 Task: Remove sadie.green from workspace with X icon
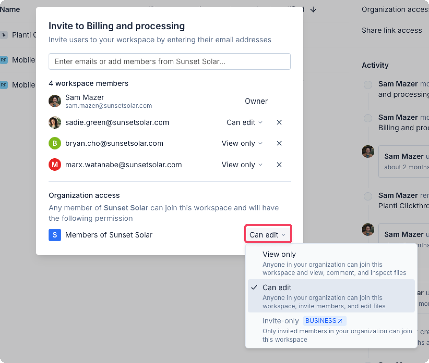point(279,122)
